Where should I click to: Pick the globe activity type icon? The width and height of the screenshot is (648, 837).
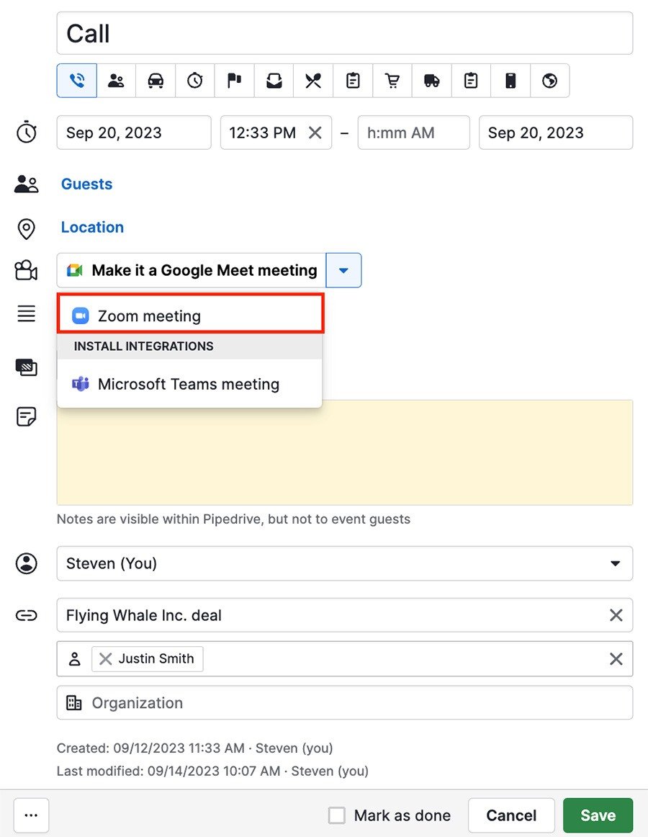[549, 81]
